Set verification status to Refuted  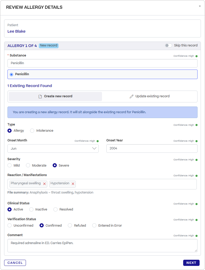pyautogui.click(x=70, y=225)
